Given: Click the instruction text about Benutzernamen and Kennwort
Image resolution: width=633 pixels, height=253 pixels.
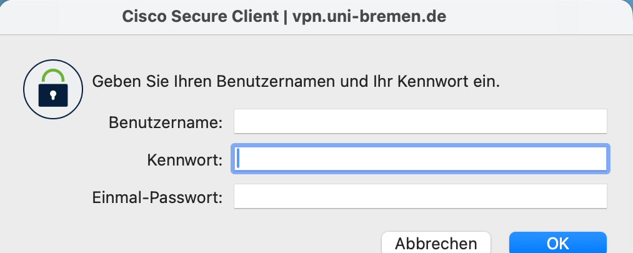Looking at the screenshot, I should coord(296,82).
